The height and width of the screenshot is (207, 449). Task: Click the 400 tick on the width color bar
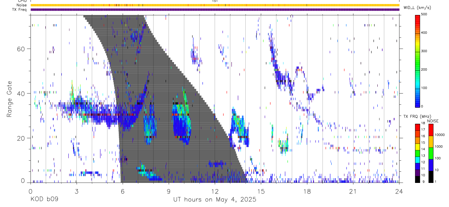point(425,33)
